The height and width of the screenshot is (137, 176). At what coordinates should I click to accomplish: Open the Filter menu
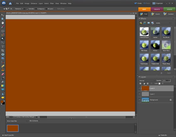52,3
